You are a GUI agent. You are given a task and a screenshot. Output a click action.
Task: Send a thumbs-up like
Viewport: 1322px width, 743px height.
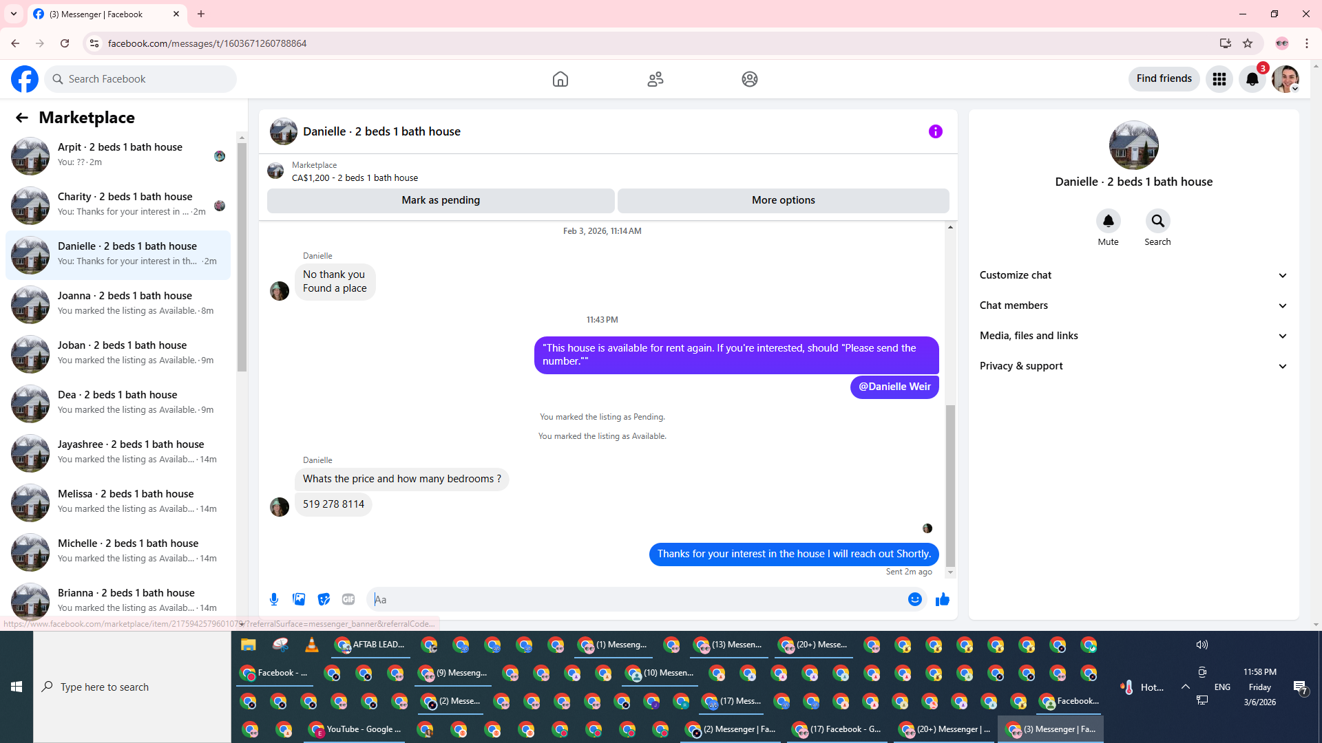(x=943, y=599)
